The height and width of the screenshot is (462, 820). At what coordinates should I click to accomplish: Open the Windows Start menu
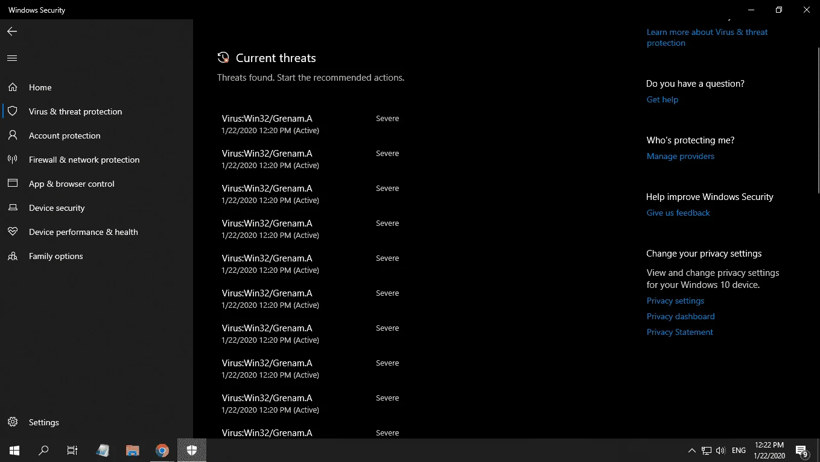coord(14,450)
